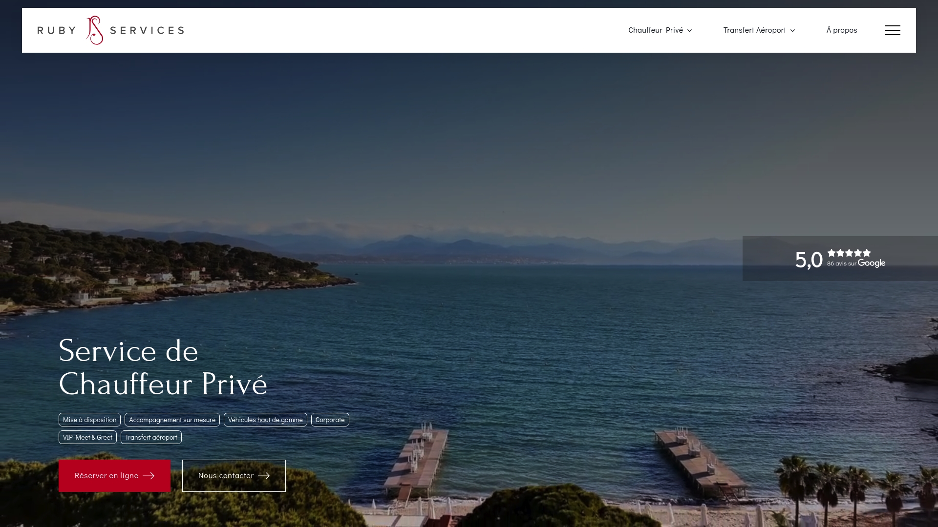Screen dimensions: 938x527
Task: Select the Véhicules haut de gamme tag
Action: point(265,420)
